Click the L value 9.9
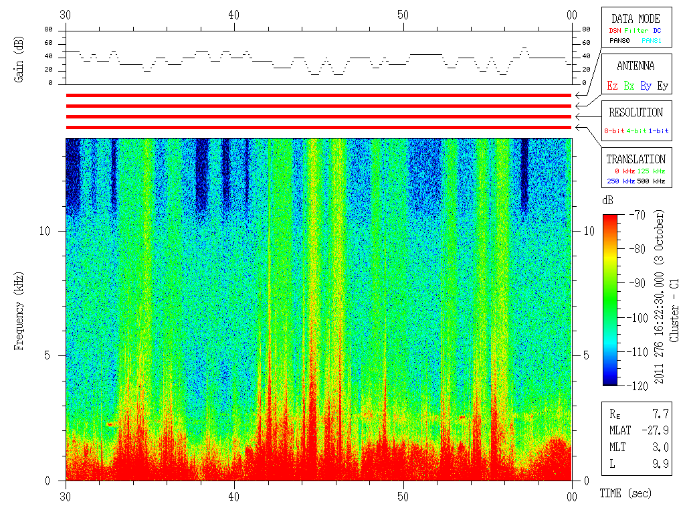 click(660, 464)
